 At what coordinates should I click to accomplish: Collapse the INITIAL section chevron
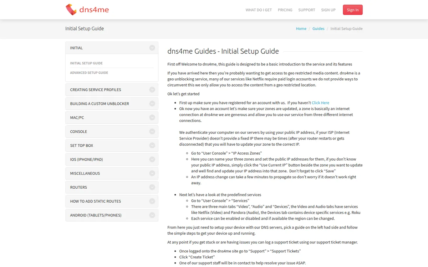[x=152, y=48]
